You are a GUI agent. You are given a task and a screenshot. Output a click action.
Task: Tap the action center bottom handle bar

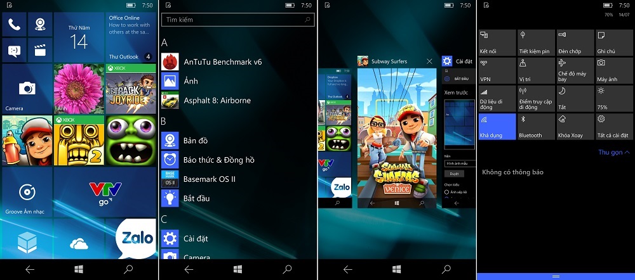pyautogui.click(x=556, y=276)
